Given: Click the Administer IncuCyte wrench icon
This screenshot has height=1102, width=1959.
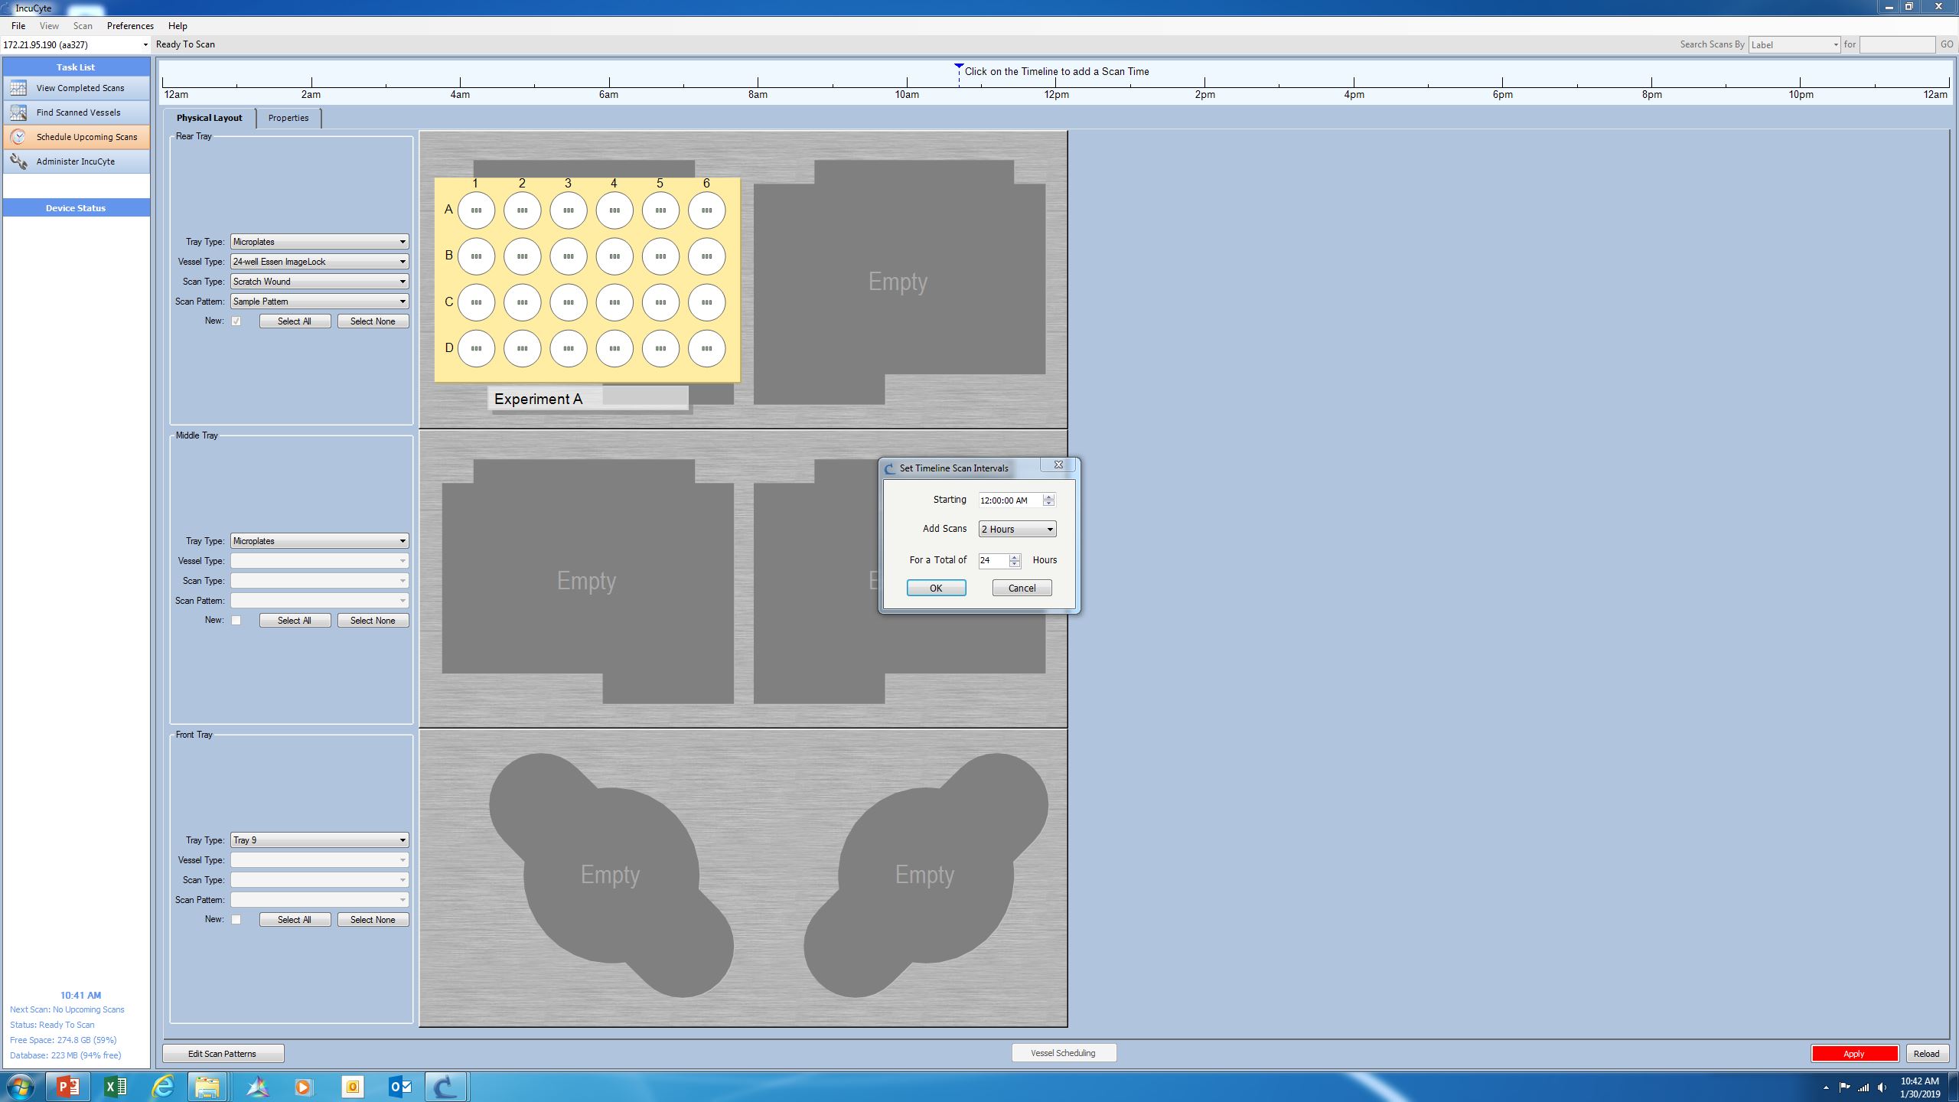Looking at the screenshot, I should 18,161.
